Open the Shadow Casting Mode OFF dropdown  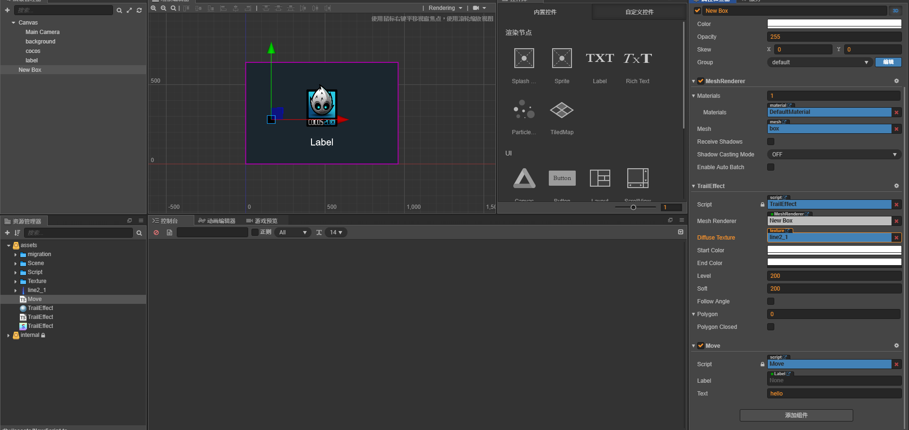834,154
